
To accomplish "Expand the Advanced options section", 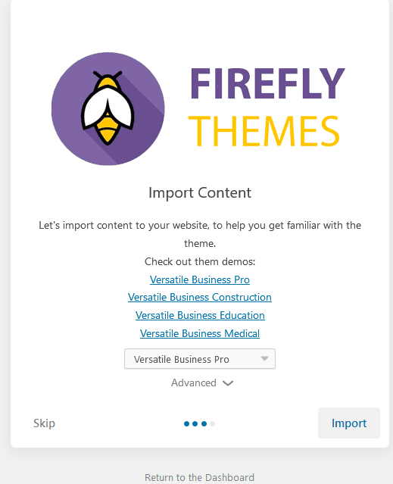I will [202, 383].
